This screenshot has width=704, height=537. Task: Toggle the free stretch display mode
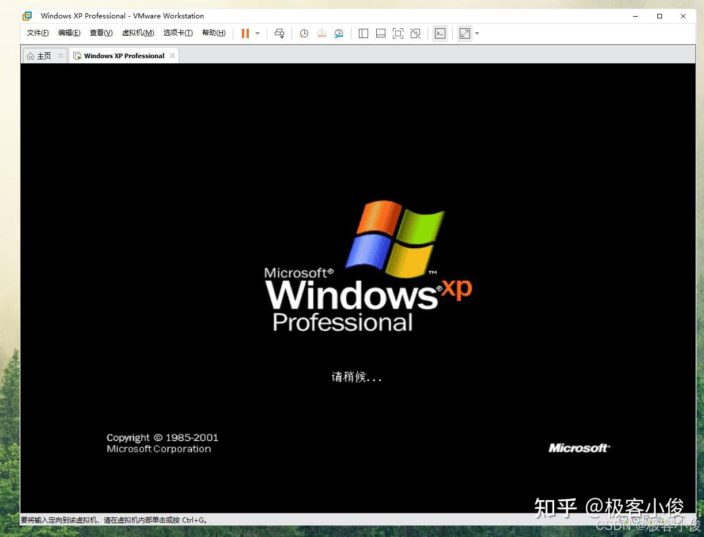pos(465,33)
